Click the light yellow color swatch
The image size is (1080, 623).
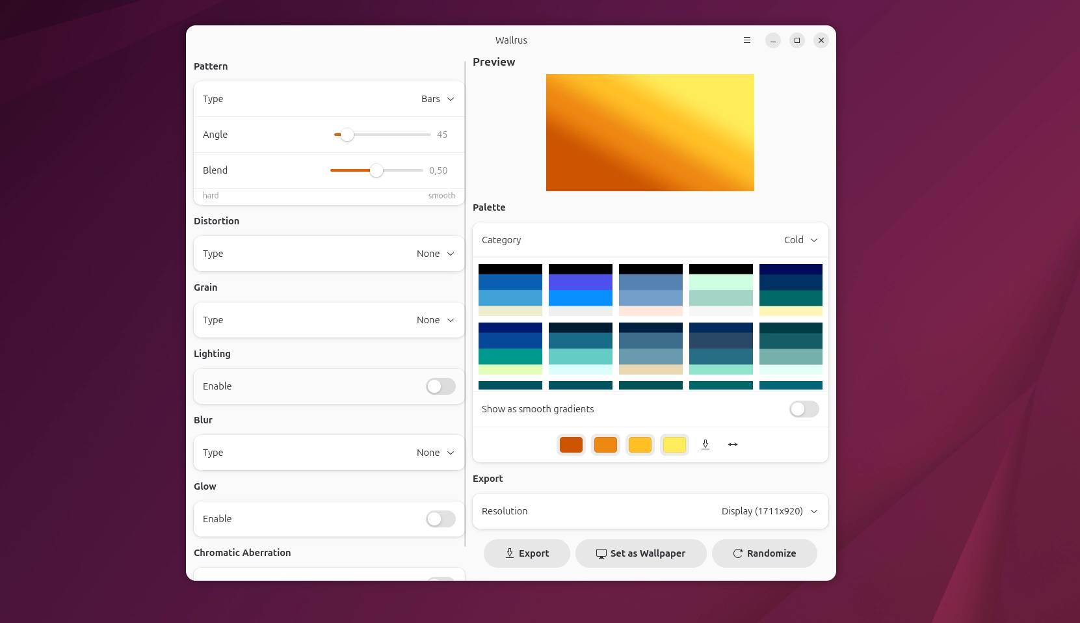pyautogui.click(x=674, y=445)
